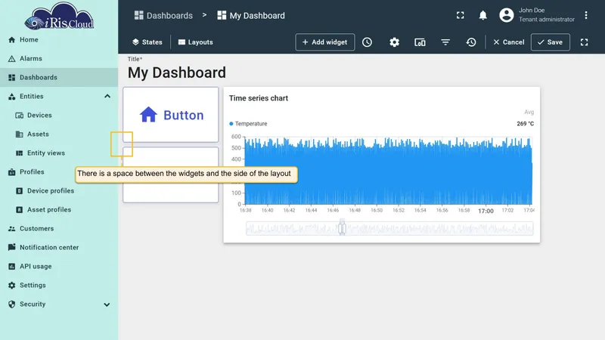Click the iRisCloud logo

click(x=59, y=16)
